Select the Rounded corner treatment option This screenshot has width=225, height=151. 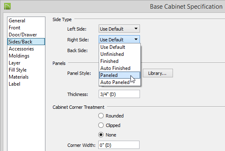101,116
